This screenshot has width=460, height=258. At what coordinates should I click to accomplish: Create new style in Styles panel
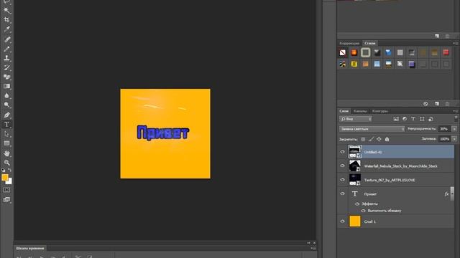pyautogui.click(x=437, y=104)
